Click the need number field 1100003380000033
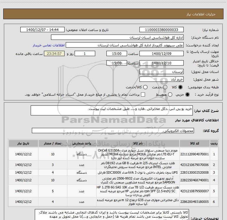227x220 pixels. point(162,30)
